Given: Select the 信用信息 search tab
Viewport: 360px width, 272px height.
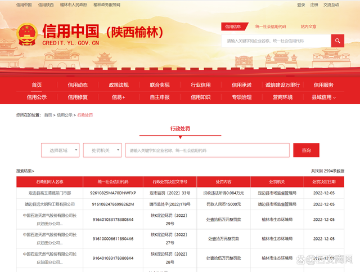Looking at the screenshot, I should pyautogui.click(x=233, y=26).
